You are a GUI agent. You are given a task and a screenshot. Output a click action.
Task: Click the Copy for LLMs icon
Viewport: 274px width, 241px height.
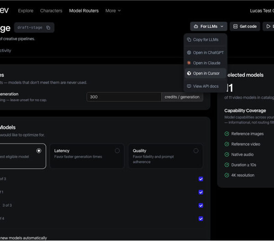[x=189, y=40]
